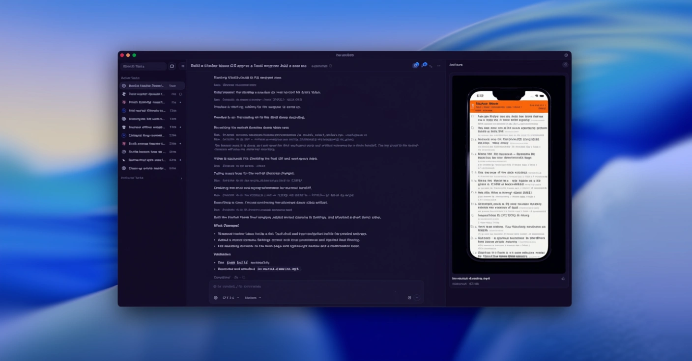Open the model selector dropdown in the composer

click(231, 298)
